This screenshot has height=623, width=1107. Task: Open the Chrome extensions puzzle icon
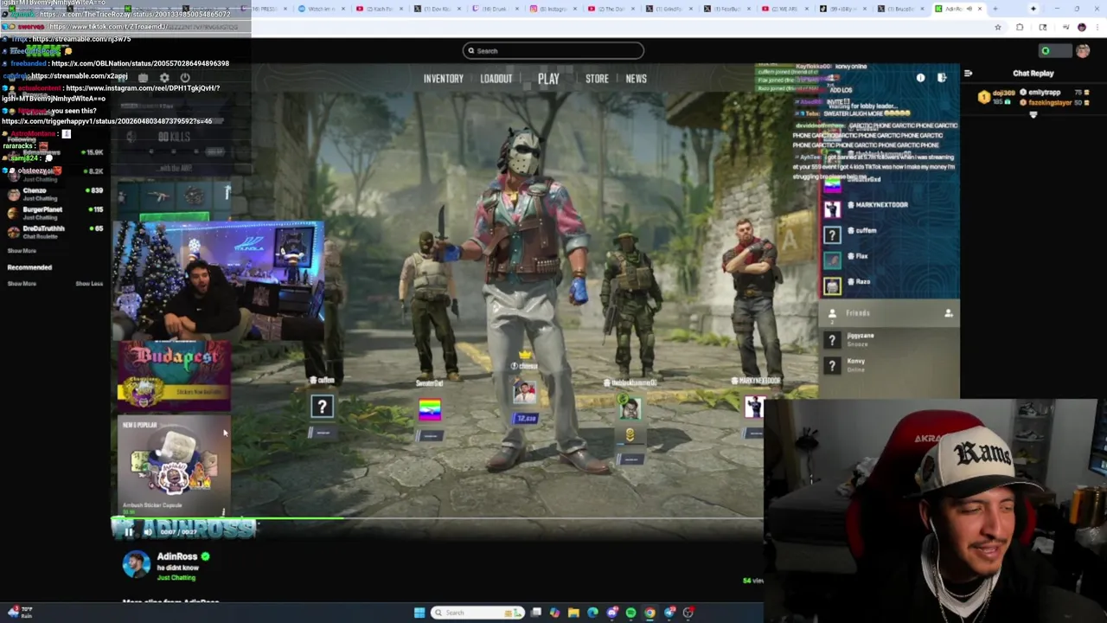tap(1020, 28)
